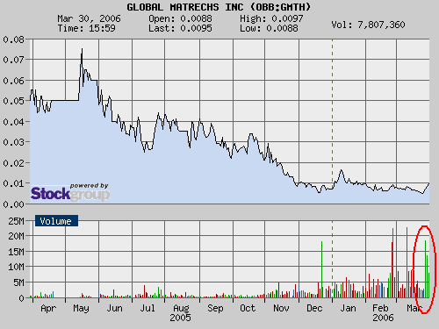Click the Aug month label
439x329 pixels.
(181, 308)
